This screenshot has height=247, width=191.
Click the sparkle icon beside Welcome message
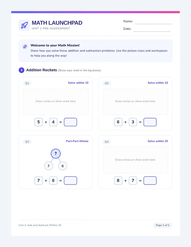[x=25, y=46]
